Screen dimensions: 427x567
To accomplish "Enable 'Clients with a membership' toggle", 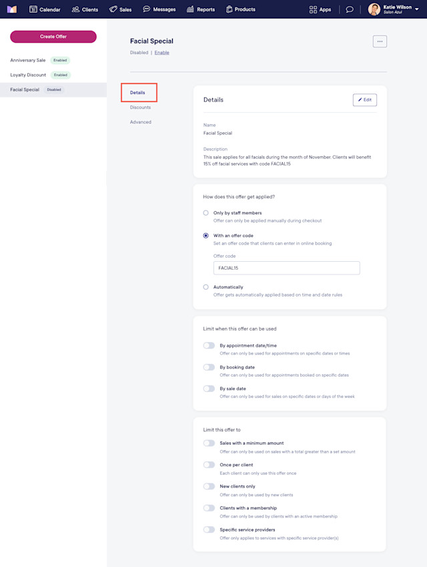I will coord(209,508).
